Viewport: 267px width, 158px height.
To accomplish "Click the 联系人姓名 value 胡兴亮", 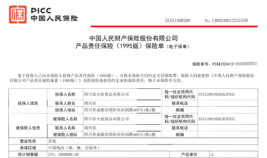I will click(90, 103).
